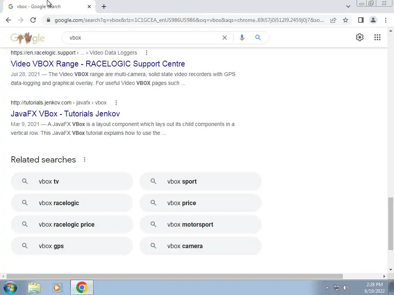The height and width of the screenshot is (295, 394).
Task: Click the http://tutorials.jenkov.com breadcrumb
Action: click(41, 103)
